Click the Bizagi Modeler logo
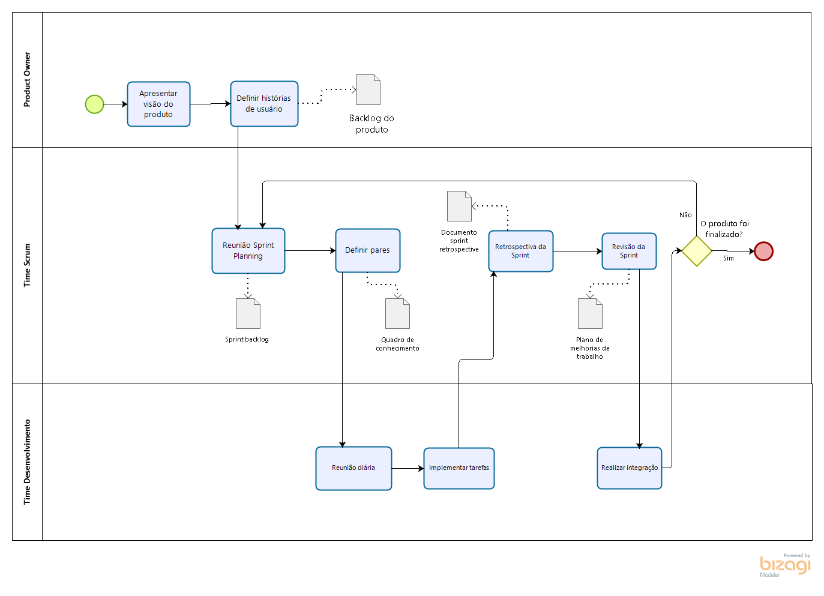 [785, 565]
